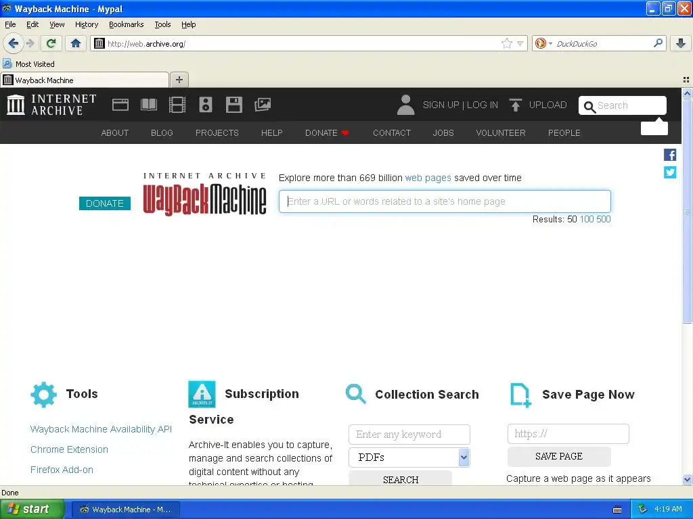Open the File menu
693x519 pixels.
click(10, 24)
